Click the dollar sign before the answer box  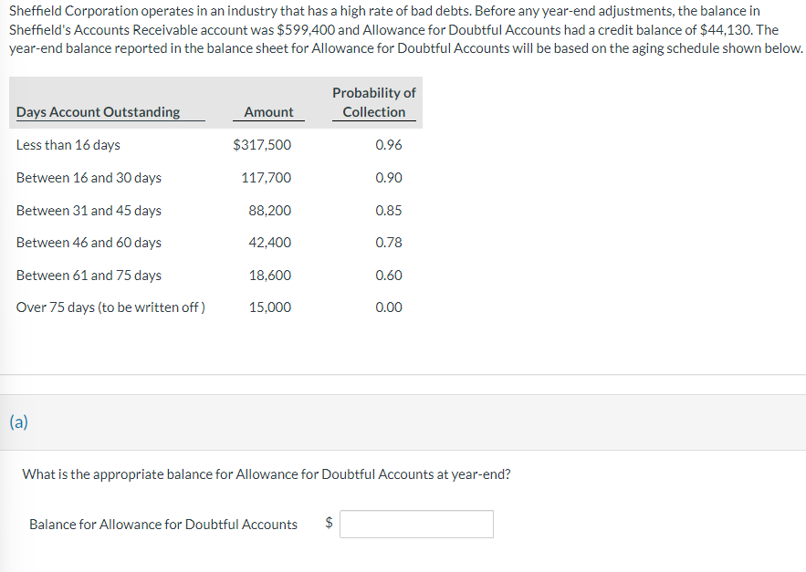click(x=329, y=523)
